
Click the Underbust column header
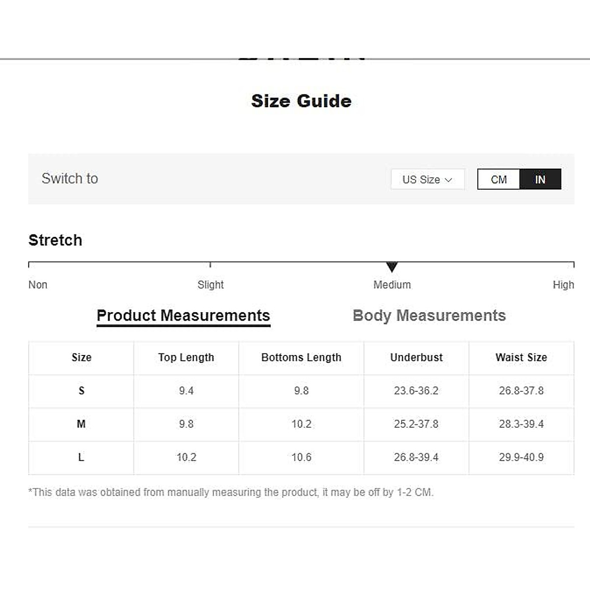416,357
